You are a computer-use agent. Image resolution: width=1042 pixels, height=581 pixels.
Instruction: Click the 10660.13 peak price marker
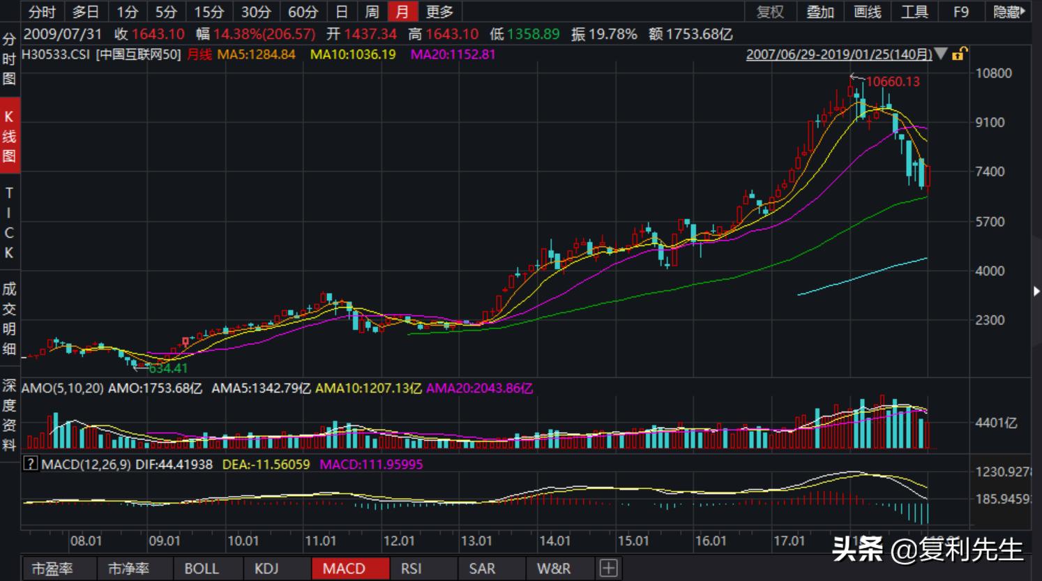(x=893, y=82)
